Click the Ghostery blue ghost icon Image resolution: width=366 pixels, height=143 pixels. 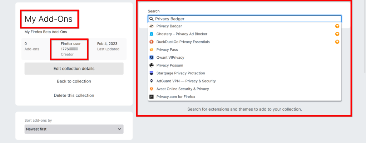[x=152, y=34]
